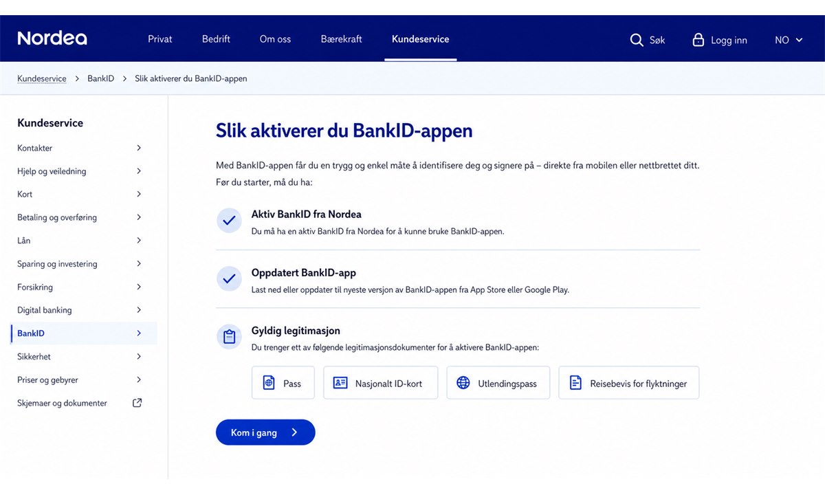Click the Aktiv BankID fra Nordea heading

tap(307, 214)
